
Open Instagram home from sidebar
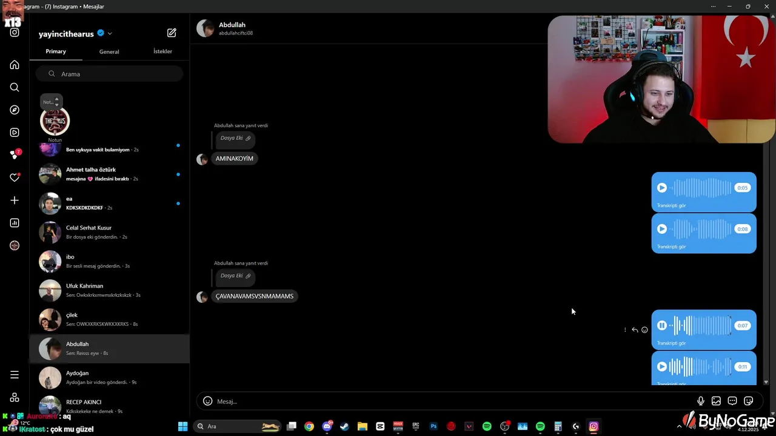[15, 65]
